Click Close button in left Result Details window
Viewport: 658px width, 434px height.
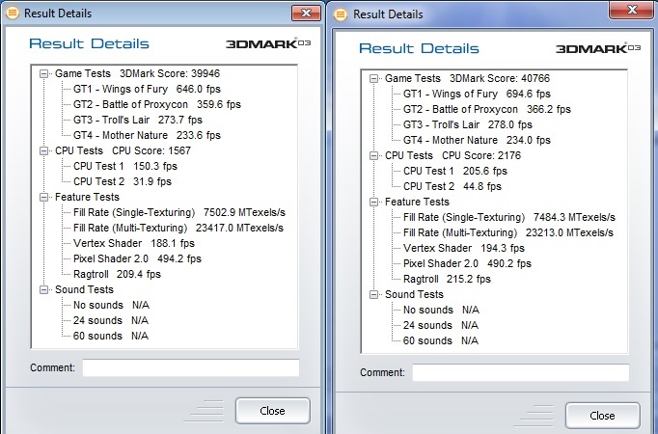[x=273, y=411]
